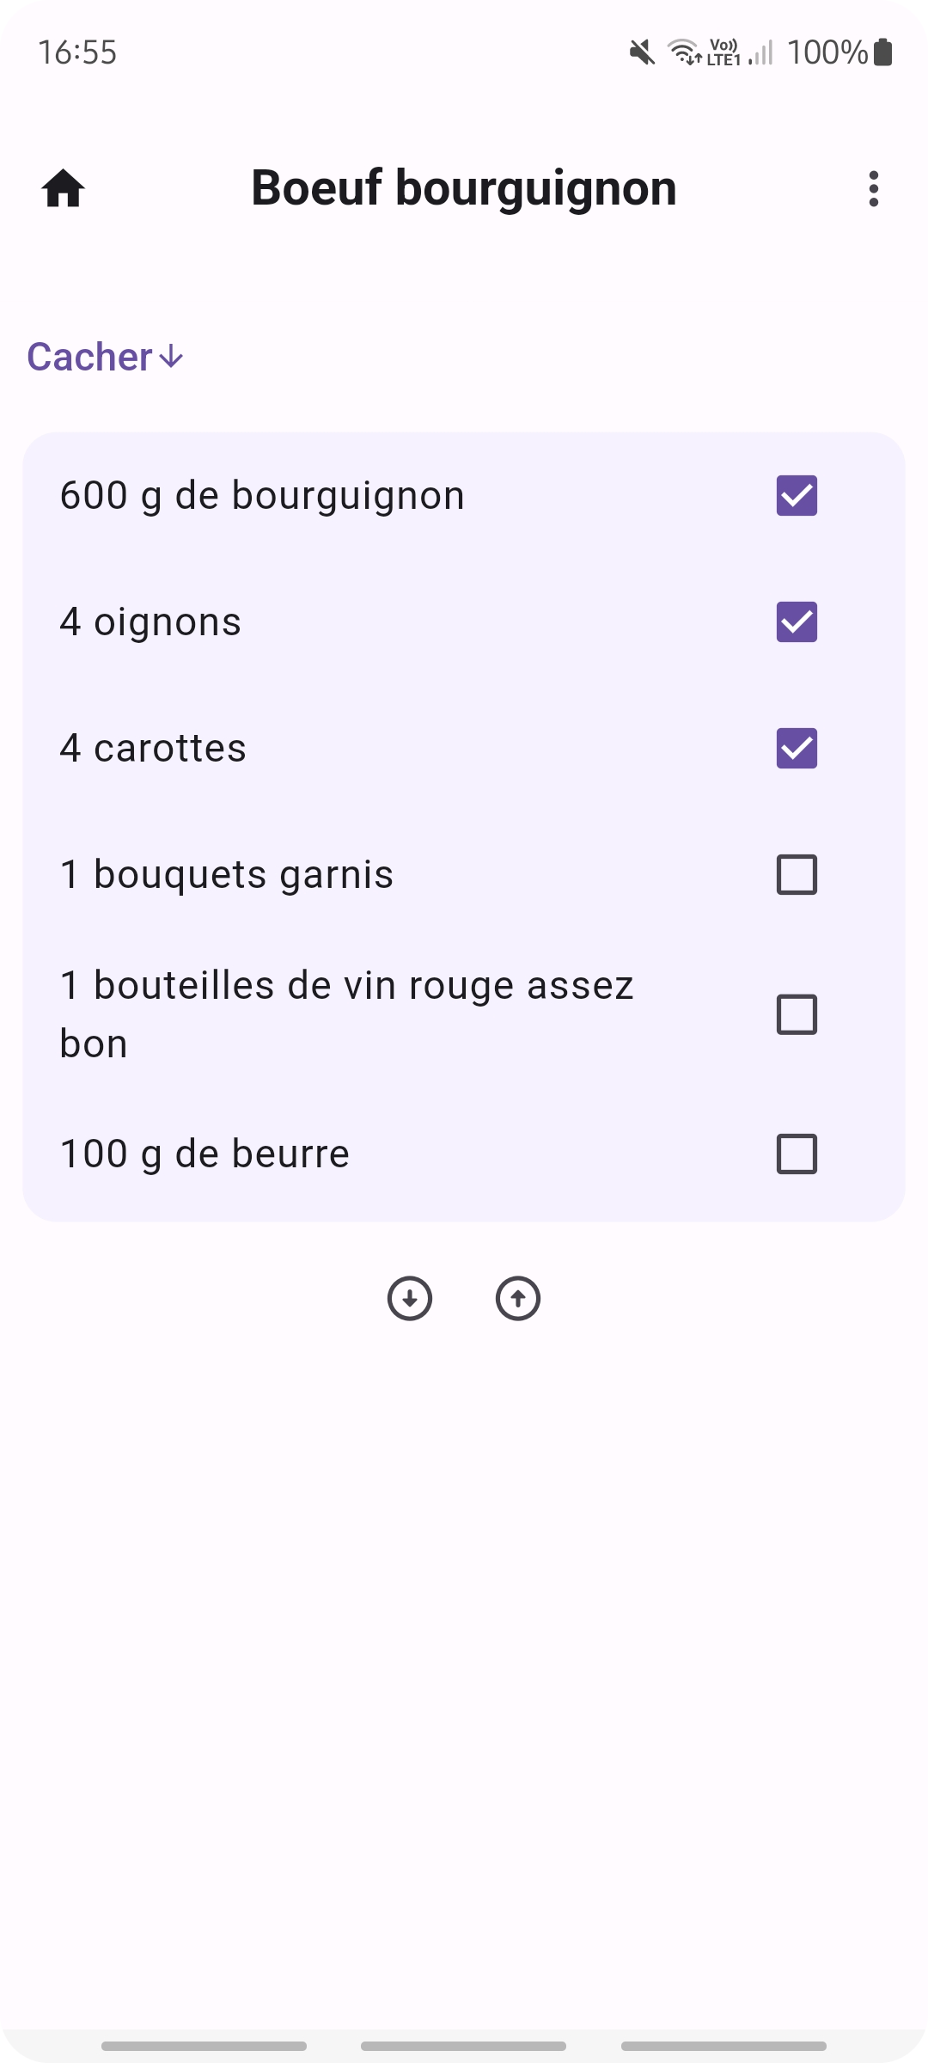Tap the arrow next to Cacher
The image size is (928, 2063).
[172, 357]
